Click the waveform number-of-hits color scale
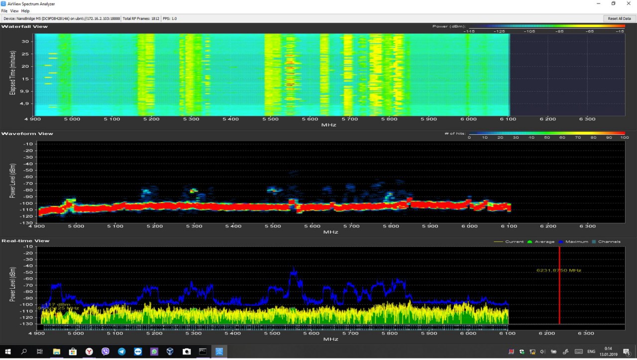The height and width of the screenshot is (360, 637). point(546,133)
